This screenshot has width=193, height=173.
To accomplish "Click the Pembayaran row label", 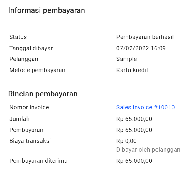I will tap(26, 130).
